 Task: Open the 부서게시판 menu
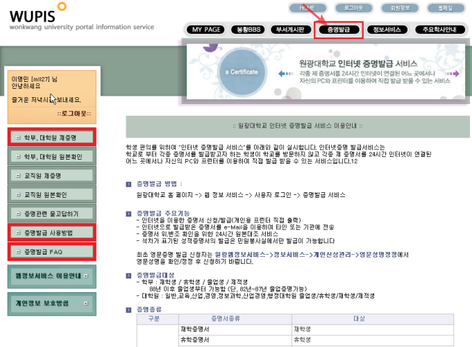[290, 29]
